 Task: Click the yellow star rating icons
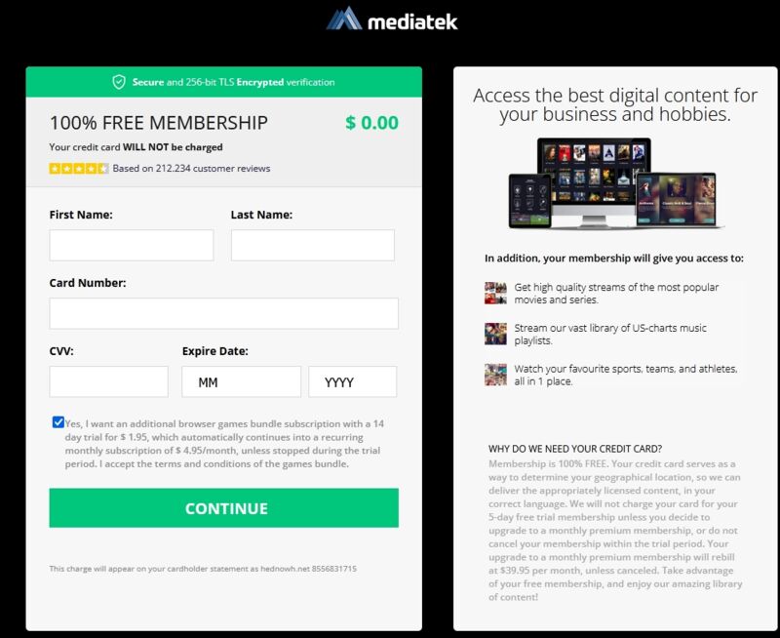point(79,168)
